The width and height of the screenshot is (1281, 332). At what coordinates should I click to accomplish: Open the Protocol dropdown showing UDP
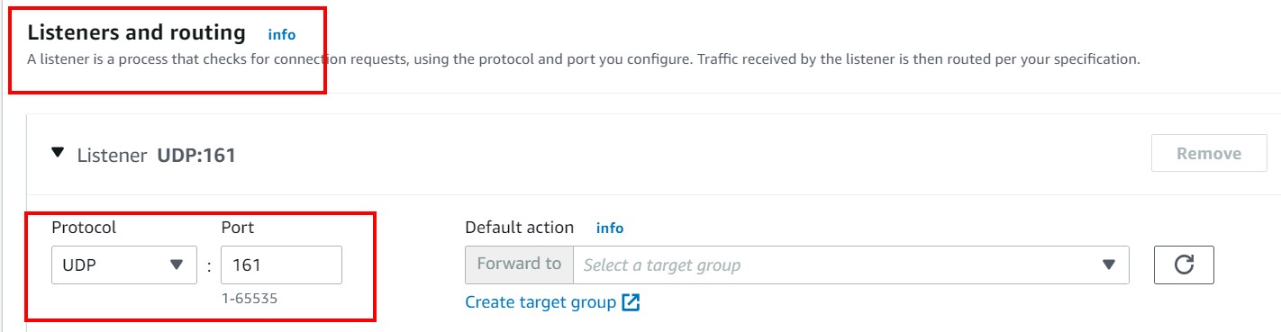pos(124,265)
